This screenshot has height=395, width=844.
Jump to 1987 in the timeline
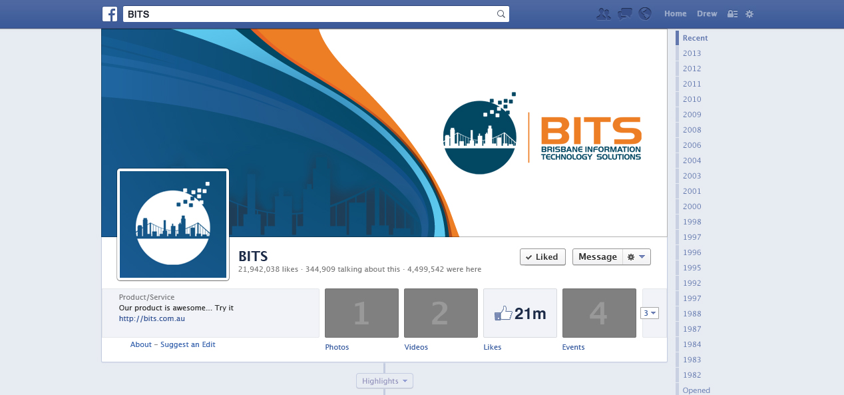[x=692, y=329]
